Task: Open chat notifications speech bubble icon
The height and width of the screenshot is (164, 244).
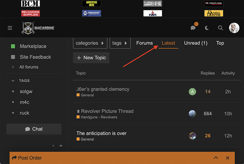Action: (x=193, y=28)
